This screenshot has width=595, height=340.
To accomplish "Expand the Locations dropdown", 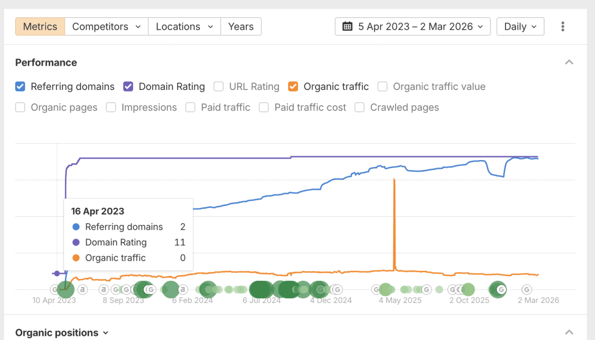I will click(x=184, y=27).
